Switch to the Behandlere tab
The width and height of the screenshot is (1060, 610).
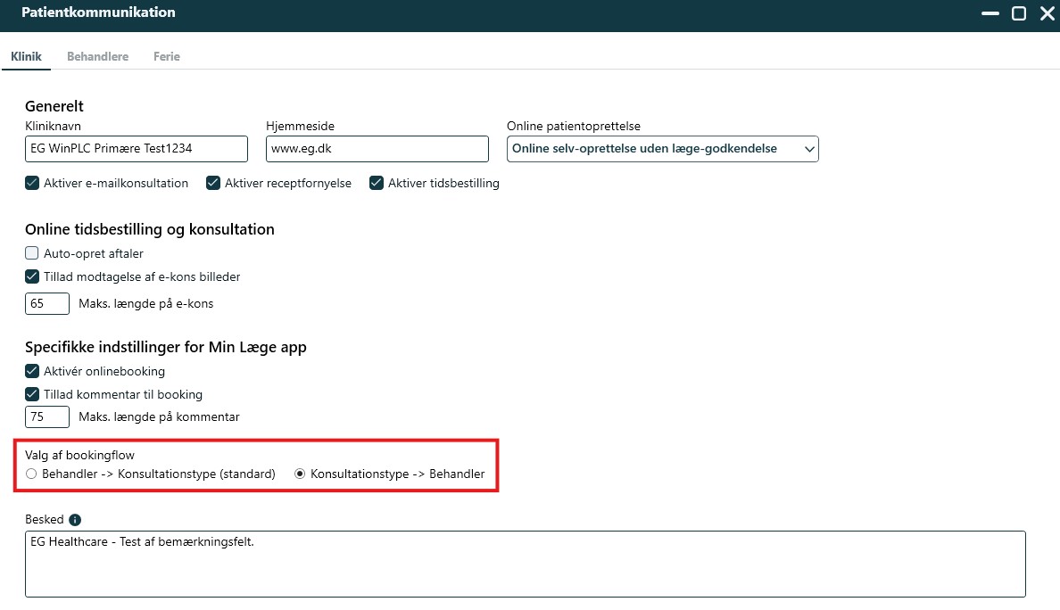[97, 56]
